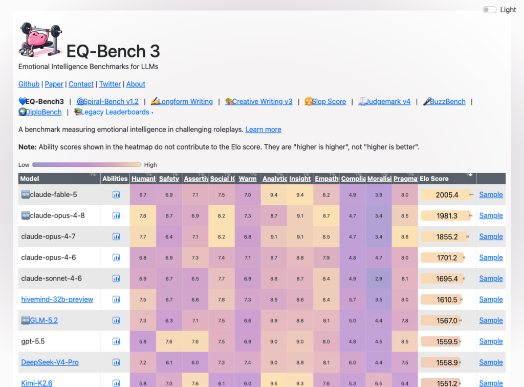Click NEW badge next to claude-fable-5

(x=26, y=195)
